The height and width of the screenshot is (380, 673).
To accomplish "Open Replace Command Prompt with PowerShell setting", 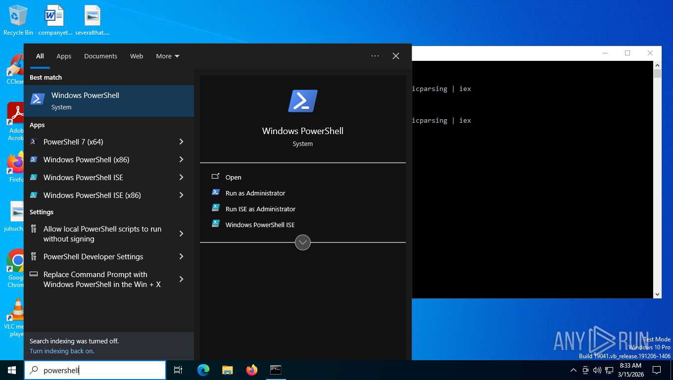I will point(102,279).
